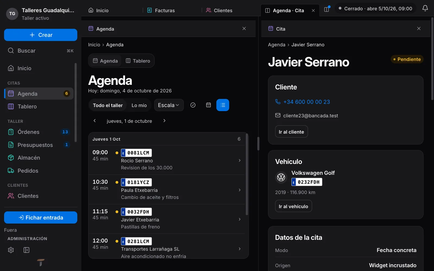The height and width of the screenshot is (271, 434).
Task: Open Presupuestos in the sidebar
Action: click(39, 145)
